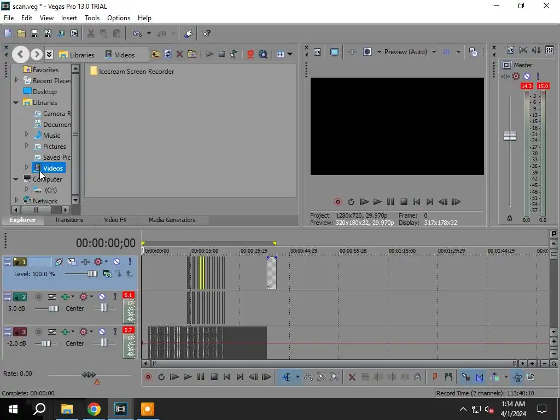Solo video track 1 with exclamation icon

tap(130, 262)
